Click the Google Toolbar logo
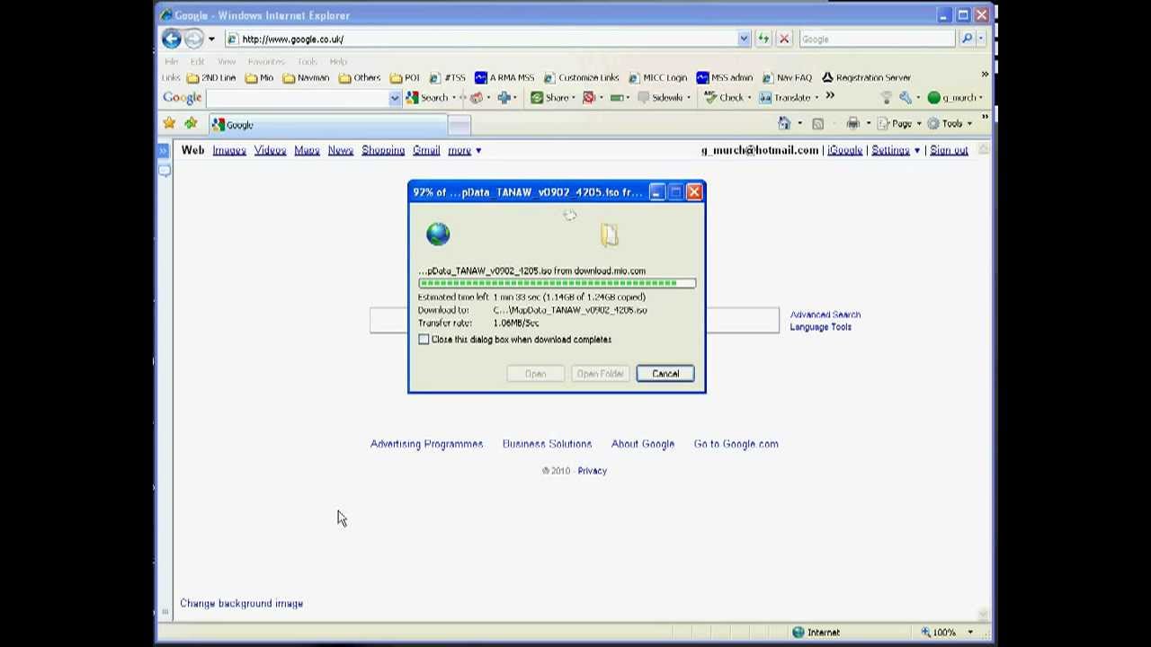 [x=182, y=97]
